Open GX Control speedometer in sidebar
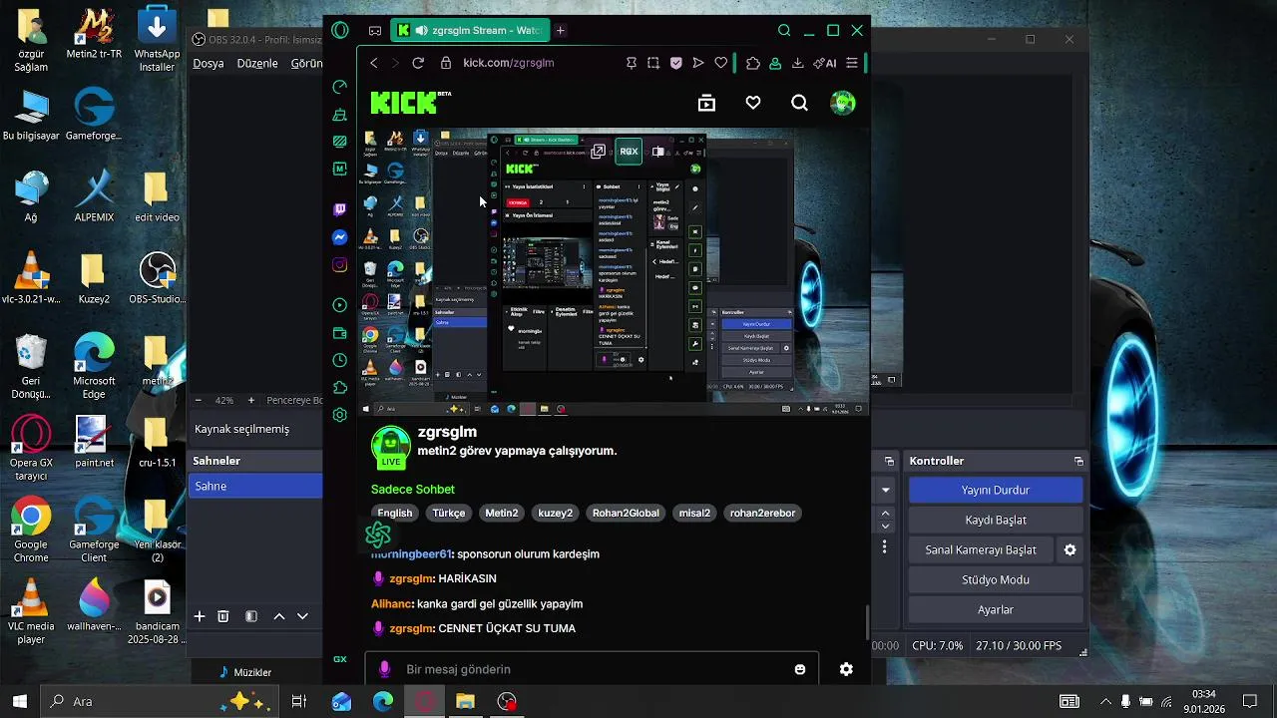This screenshot has width=1277, height=718. [340, 88]
